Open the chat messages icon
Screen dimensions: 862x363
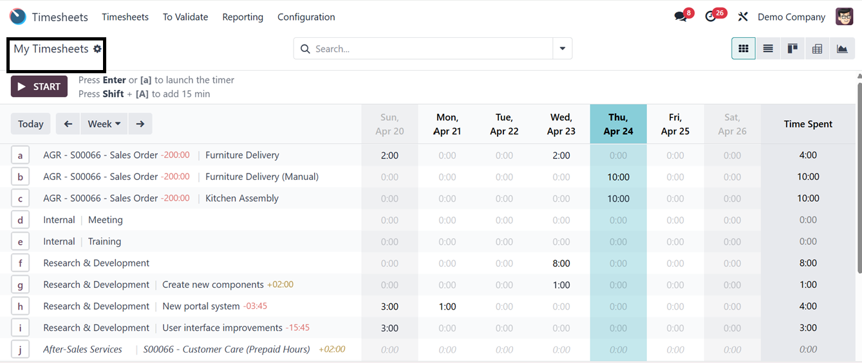[680, 17]
